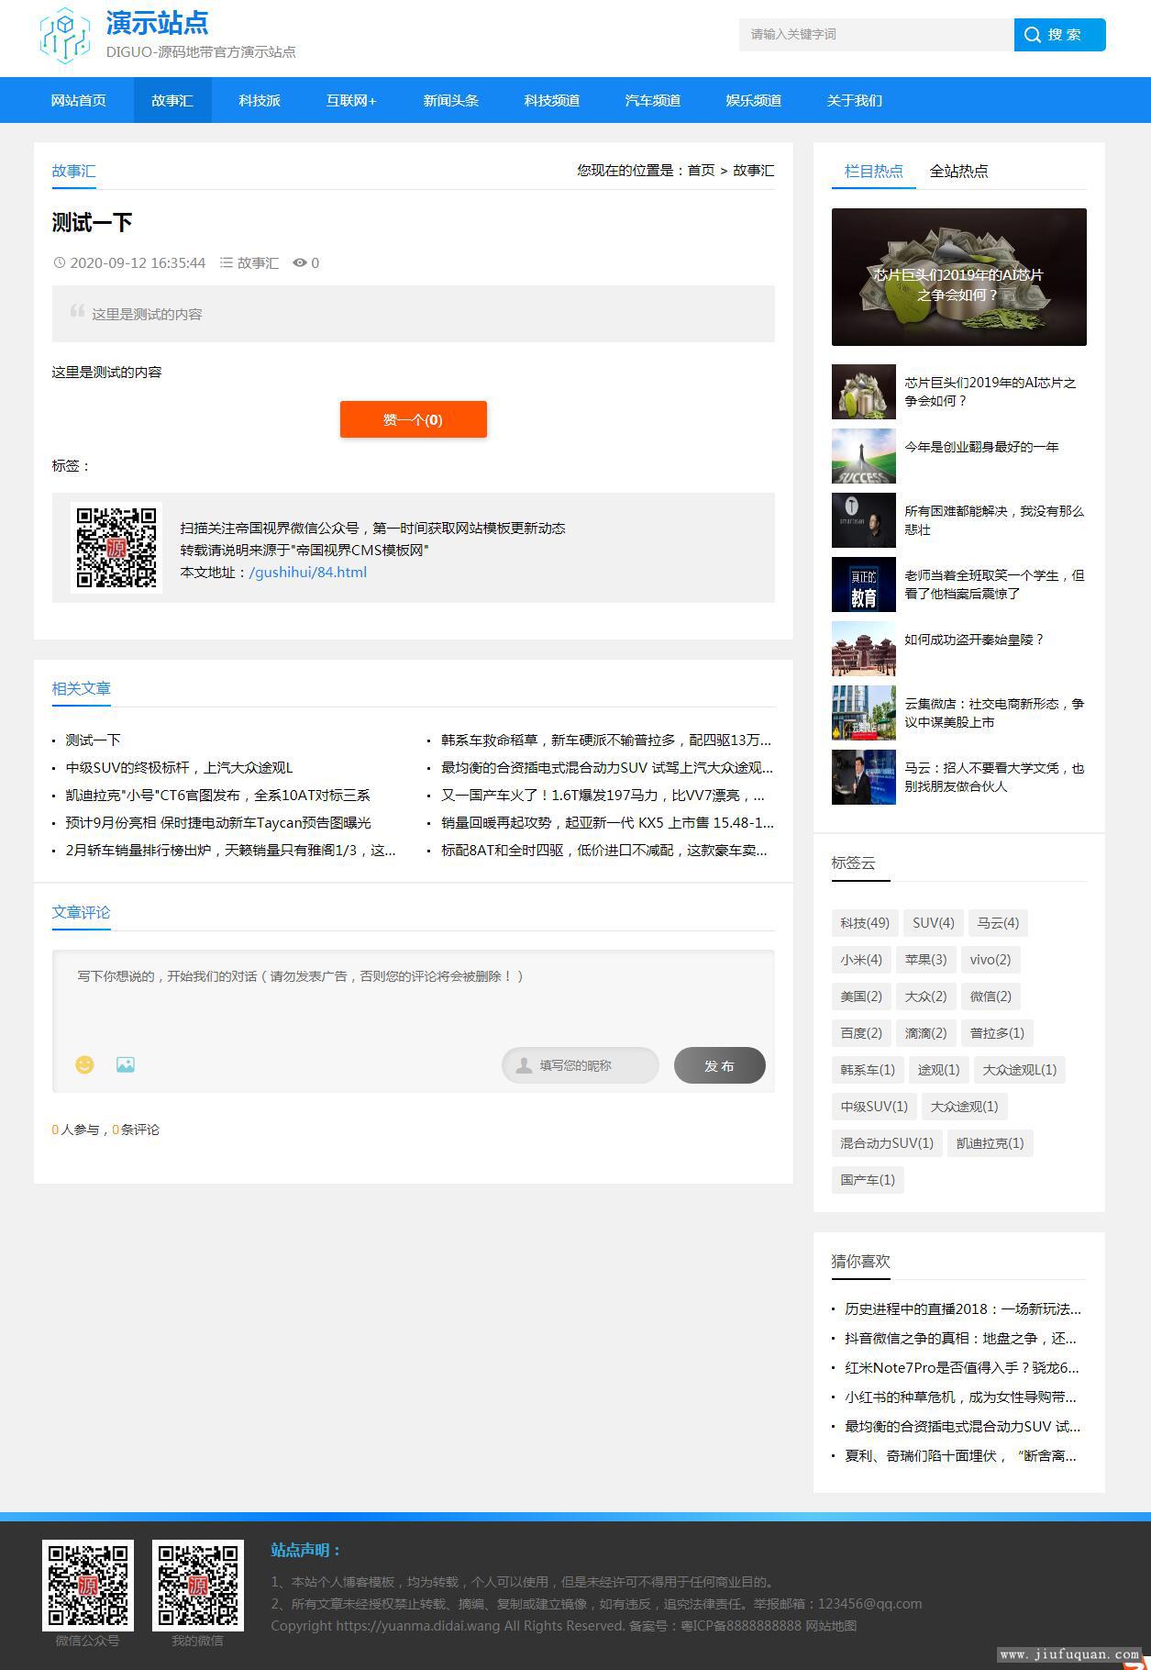
Task: Open 红米Note7Pro是否值得入手 link
Action: tap(962, 1367)
